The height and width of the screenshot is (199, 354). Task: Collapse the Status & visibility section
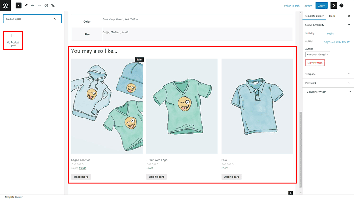coord(349,25)
